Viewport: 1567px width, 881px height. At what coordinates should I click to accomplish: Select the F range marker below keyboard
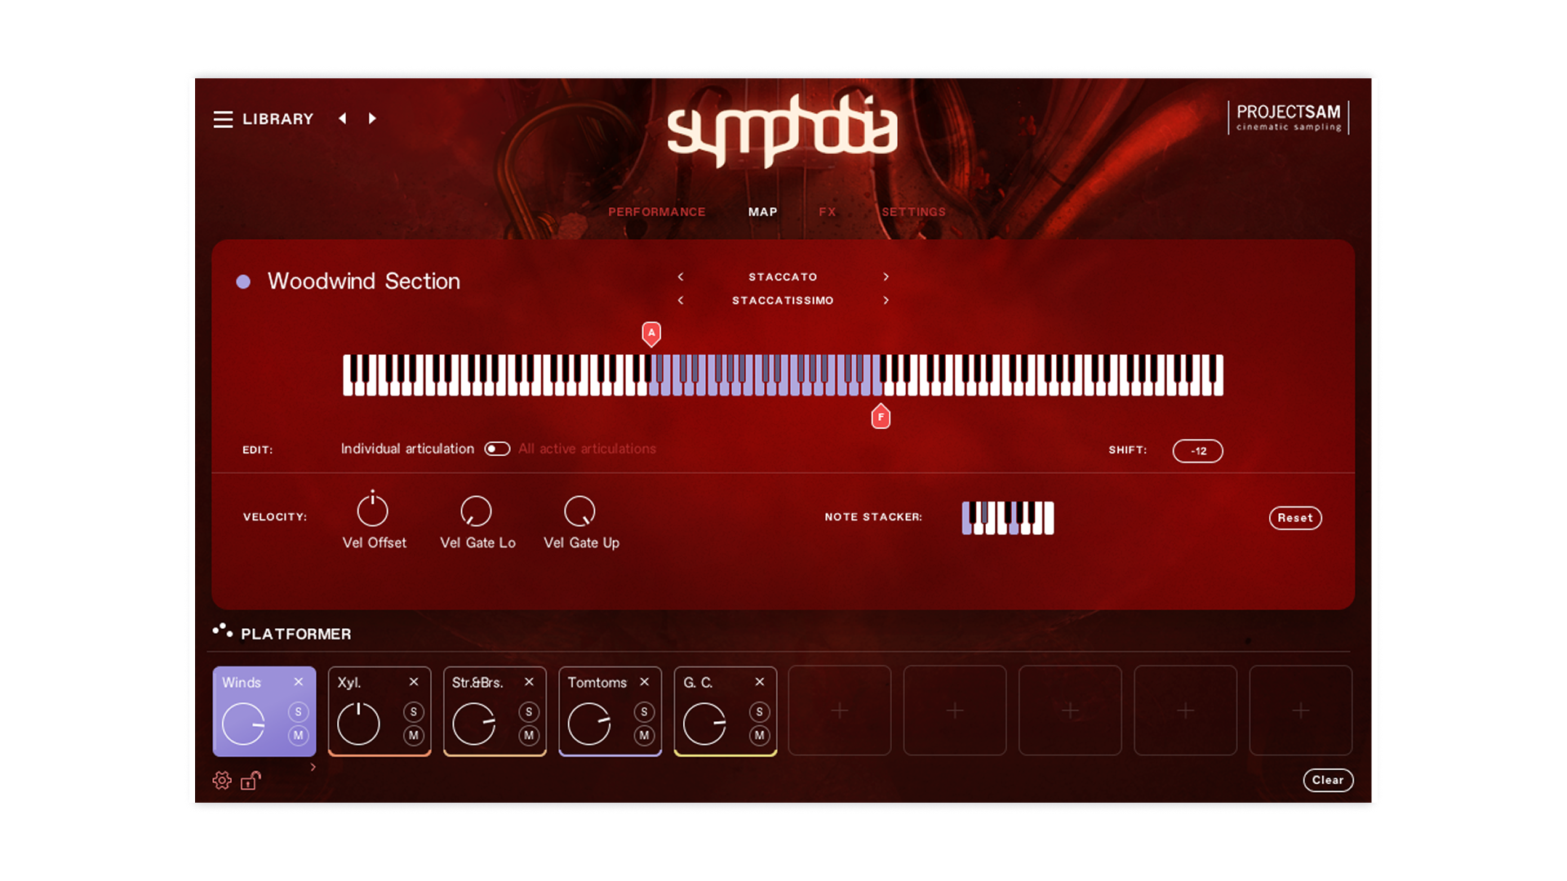[881, 416]
